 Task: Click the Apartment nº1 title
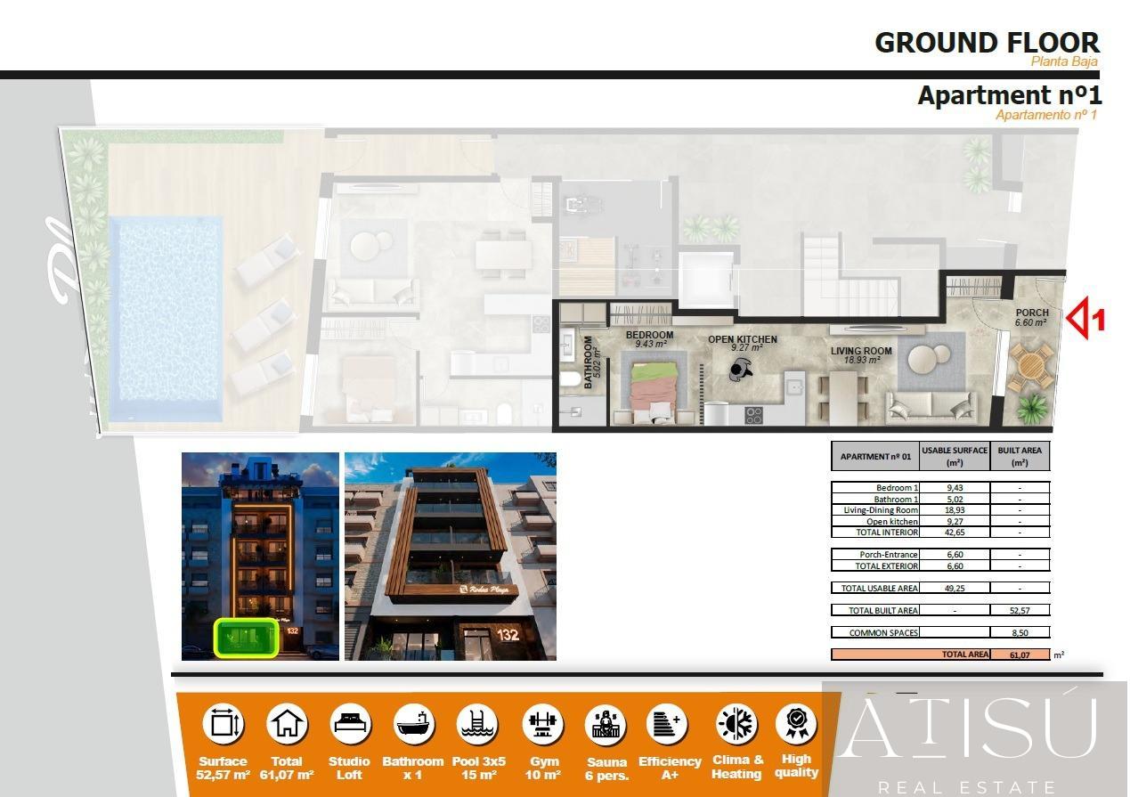pyautogui.click(x=1009, y=95)
